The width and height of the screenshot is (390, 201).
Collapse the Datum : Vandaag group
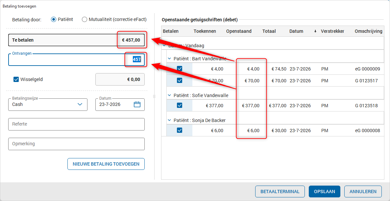coord(164,46)
